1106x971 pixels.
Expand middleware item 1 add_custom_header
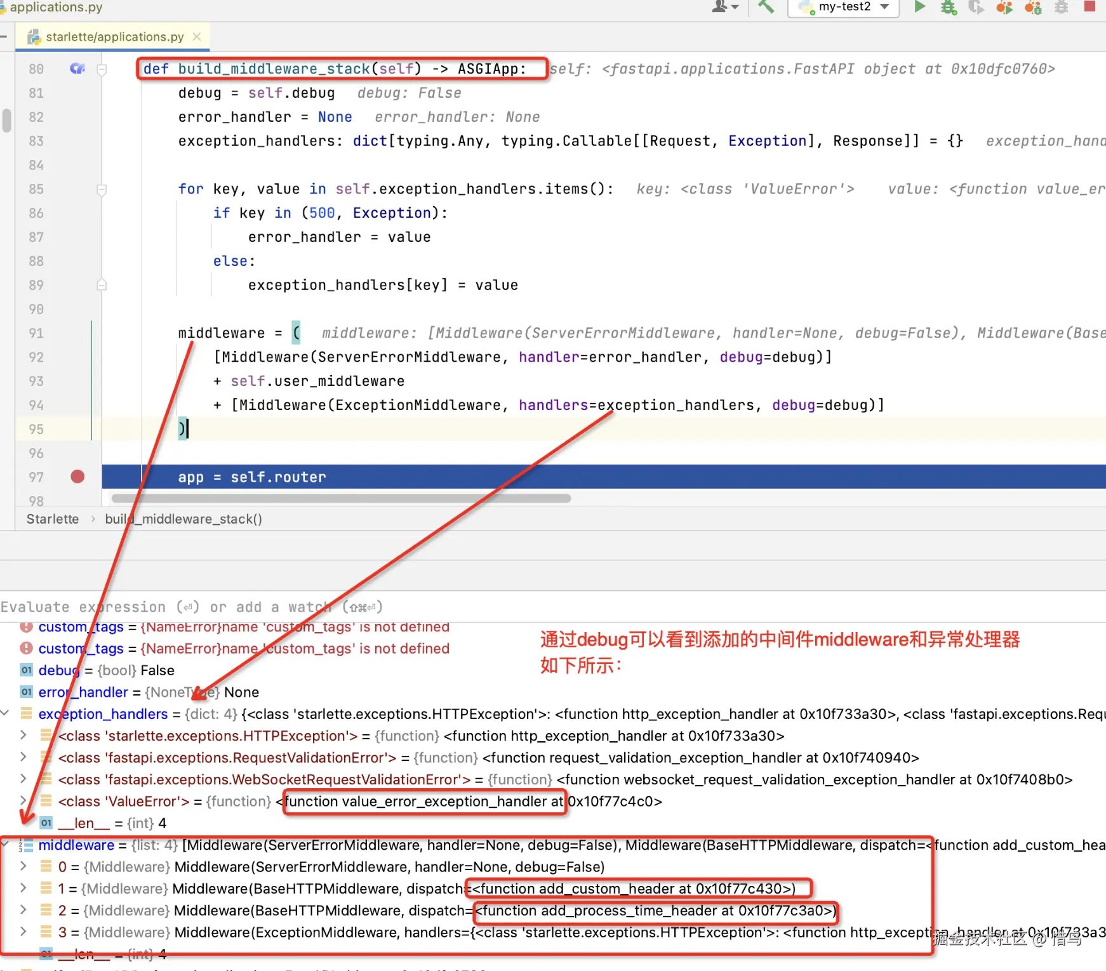point(23,888)
